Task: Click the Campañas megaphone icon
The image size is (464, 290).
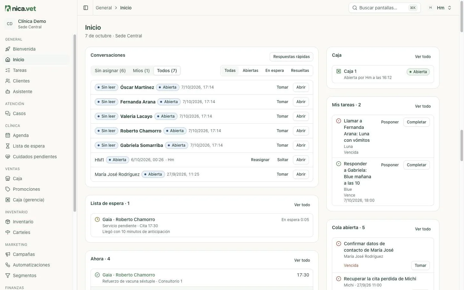Action: 8,254
